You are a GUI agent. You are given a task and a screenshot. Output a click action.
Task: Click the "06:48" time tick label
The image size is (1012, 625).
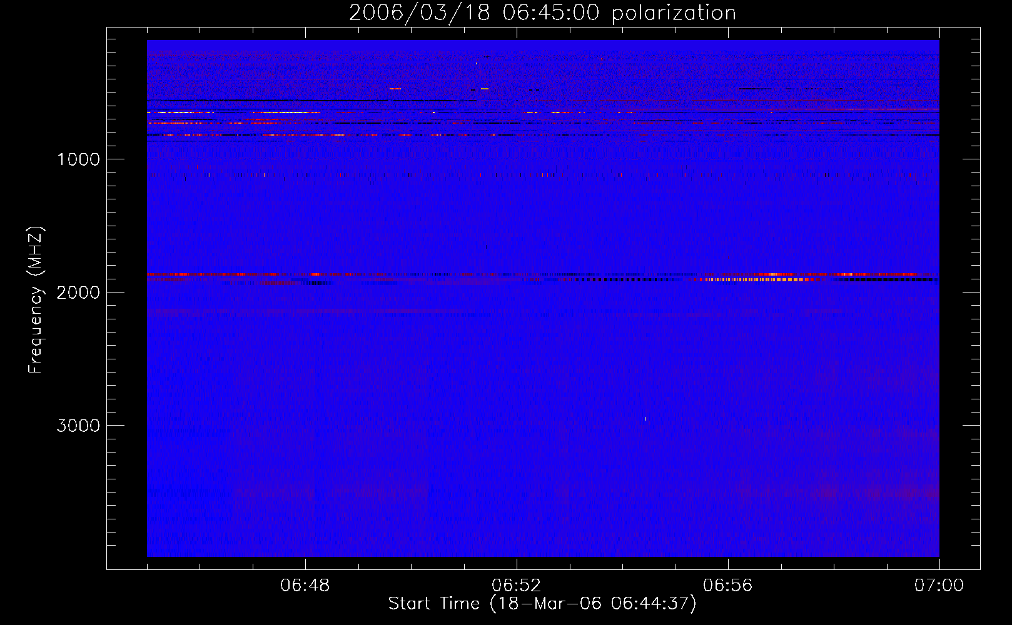(x=305, y=586)
